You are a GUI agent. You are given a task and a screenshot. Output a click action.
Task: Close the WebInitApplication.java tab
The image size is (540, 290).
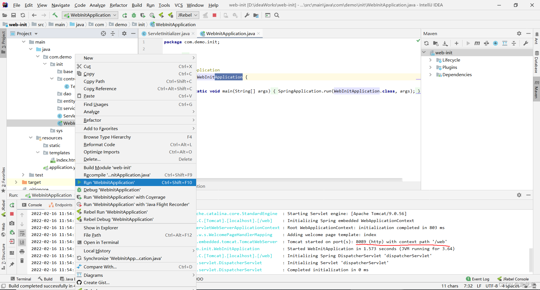258,33
